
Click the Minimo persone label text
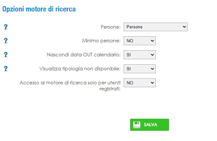pos(101,41)
